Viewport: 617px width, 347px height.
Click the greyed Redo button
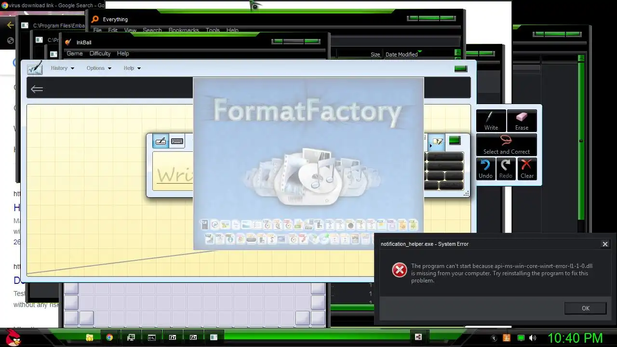(x=506, y=169)
